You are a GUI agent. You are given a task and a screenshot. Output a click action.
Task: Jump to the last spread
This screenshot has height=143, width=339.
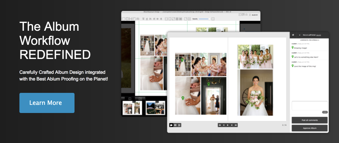pos(236,125)
